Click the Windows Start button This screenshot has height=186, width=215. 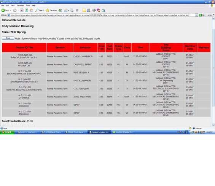(x=7, y=132)
